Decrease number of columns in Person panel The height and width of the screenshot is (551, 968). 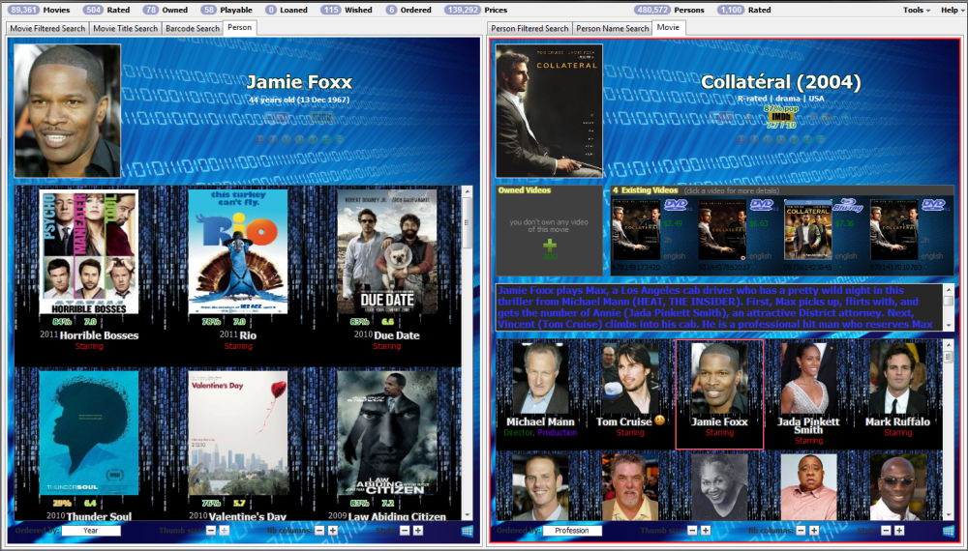[319, 531]
